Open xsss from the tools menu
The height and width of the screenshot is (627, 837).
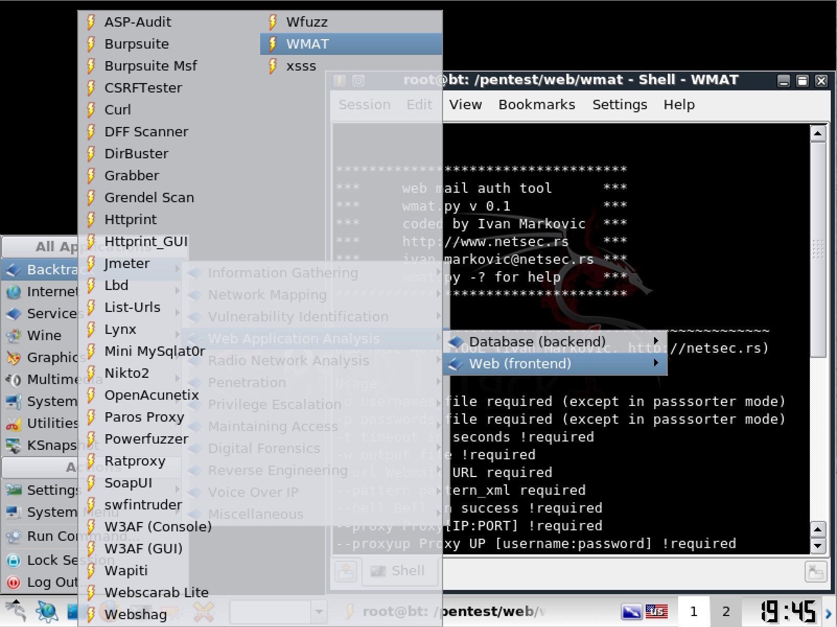[351, 66]
